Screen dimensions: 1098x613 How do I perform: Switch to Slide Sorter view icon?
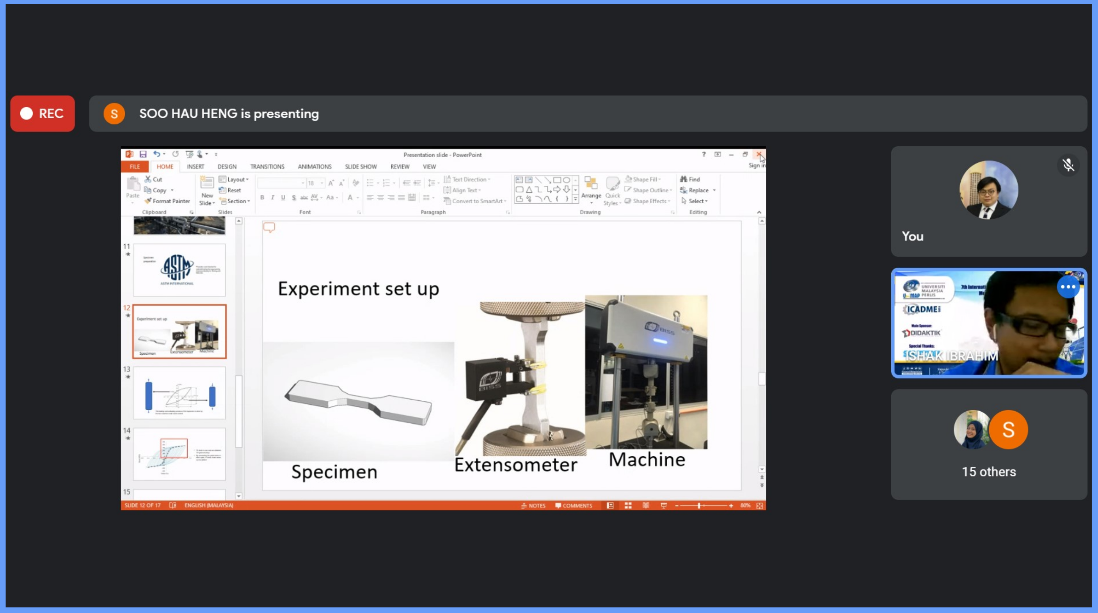coord(628,506)
